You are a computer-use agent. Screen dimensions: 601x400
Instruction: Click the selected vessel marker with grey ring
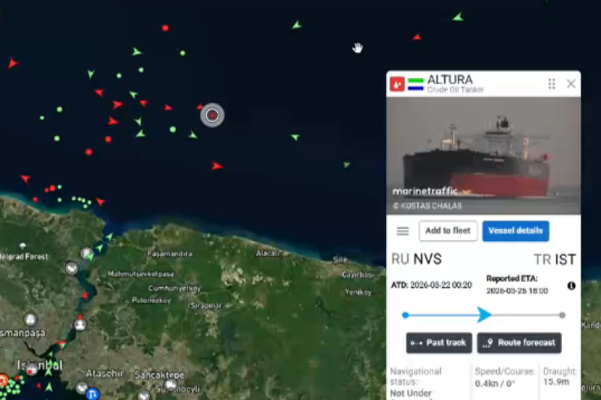click(x=213, y=114)
